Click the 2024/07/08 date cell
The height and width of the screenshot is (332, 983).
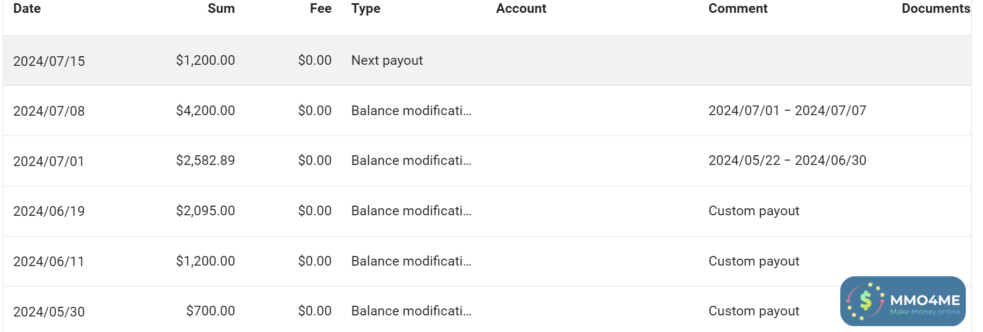point(49,111)
